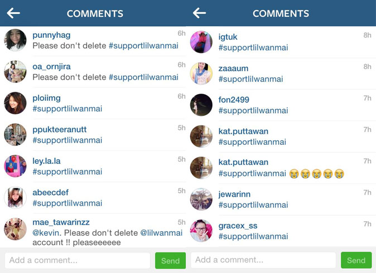The image size is (376, 273).
Task: Tap the back arrow in left Comments header
Action: coord(13,13)
